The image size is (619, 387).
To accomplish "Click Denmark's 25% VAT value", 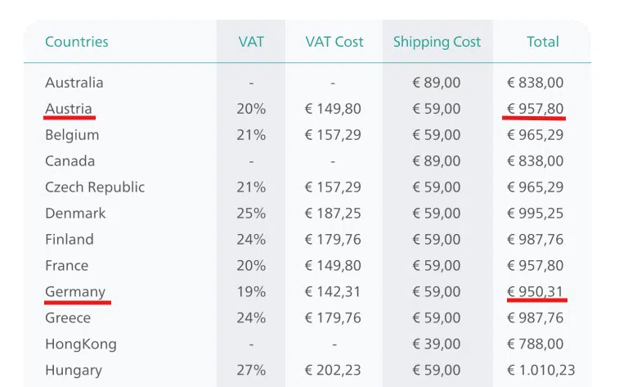I will (251, 214).
